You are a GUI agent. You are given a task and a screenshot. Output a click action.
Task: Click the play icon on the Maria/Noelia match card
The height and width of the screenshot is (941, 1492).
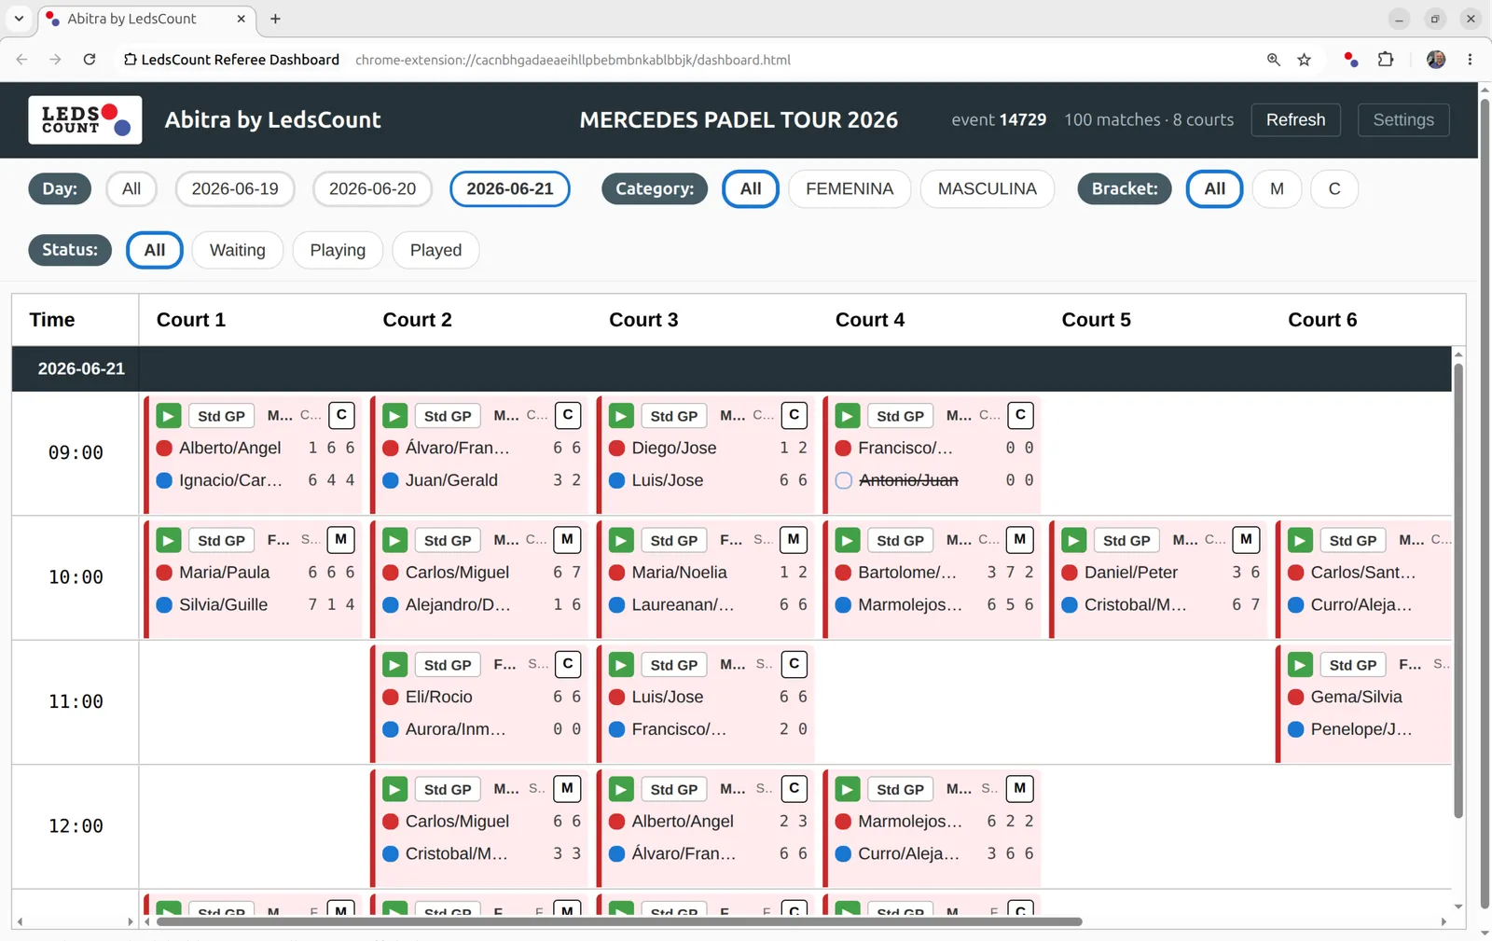coord(621,540)
